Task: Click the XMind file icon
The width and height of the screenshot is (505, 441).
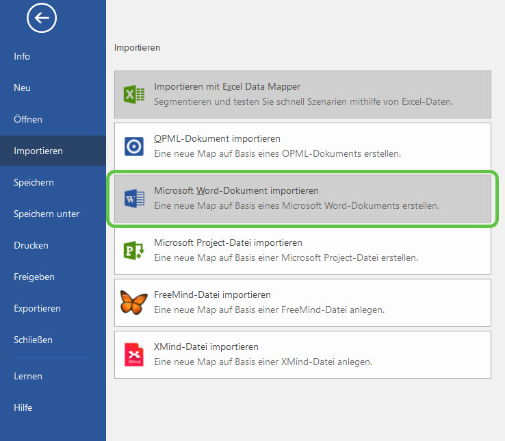Action: 134,355
